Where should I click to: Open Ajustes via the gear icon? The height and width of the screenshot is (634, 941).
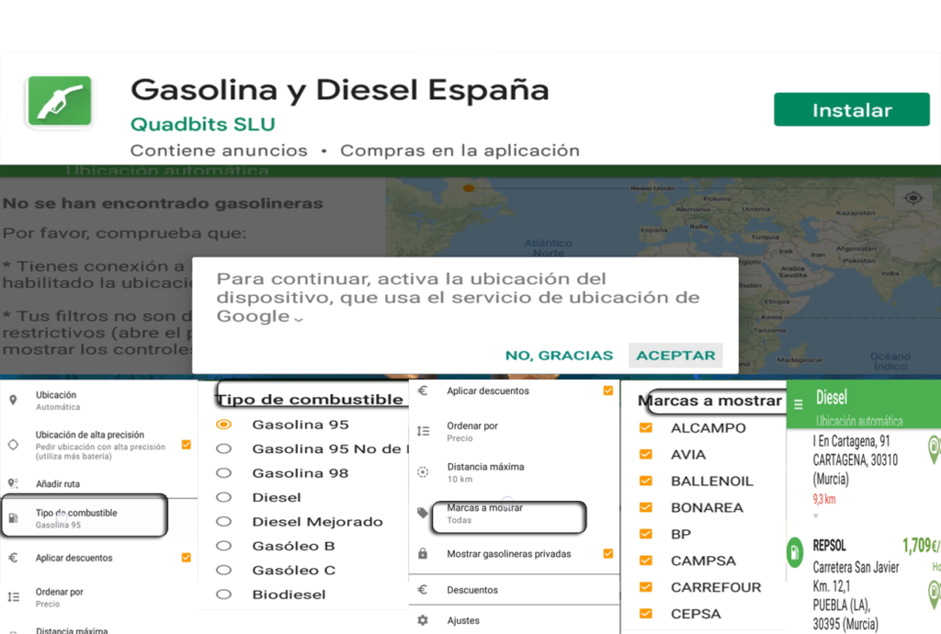click(x=421, y=620)
